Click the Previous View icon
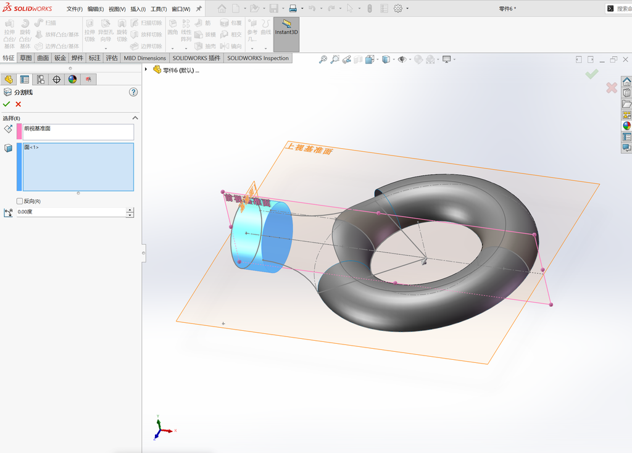This screenshot has height=453, width=632. [346, 60]
